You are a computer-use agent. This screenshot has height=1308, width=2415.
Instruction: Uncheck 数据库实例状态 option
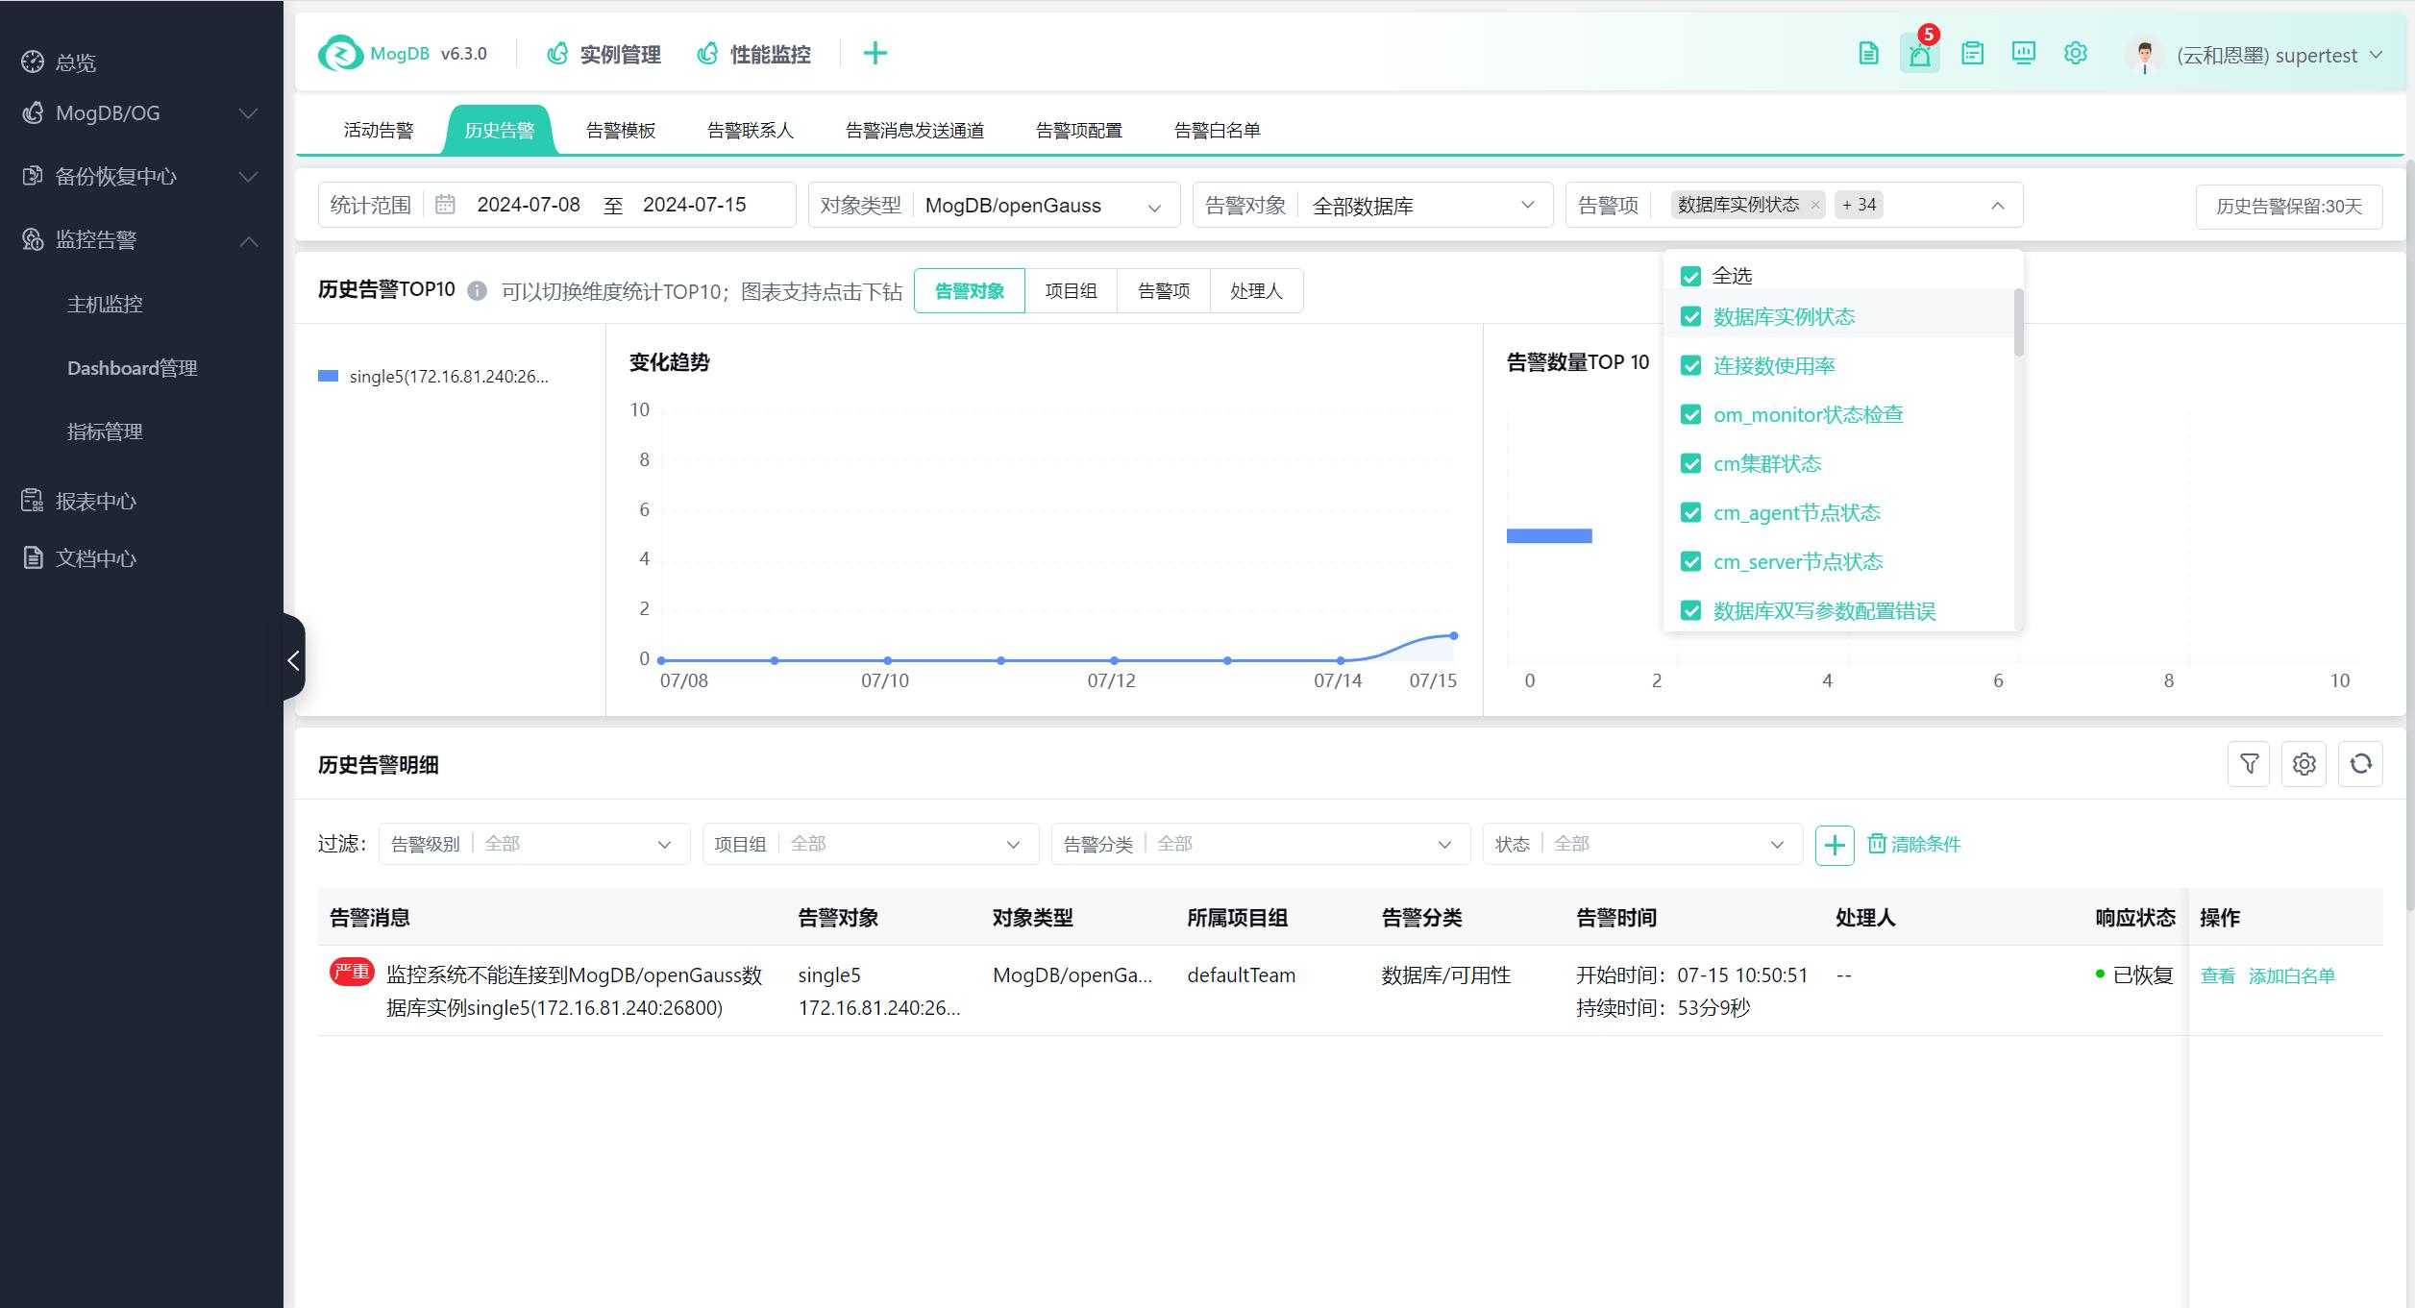1690,317
